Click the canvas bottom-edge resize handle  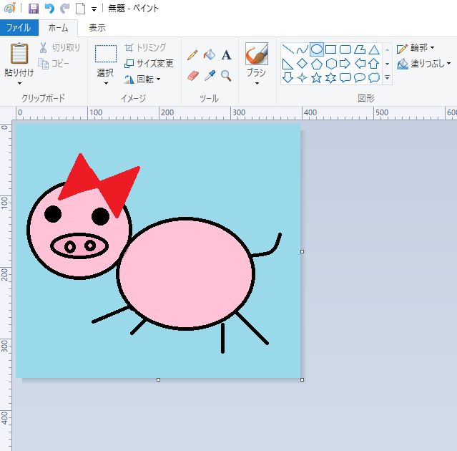(158, 379)
